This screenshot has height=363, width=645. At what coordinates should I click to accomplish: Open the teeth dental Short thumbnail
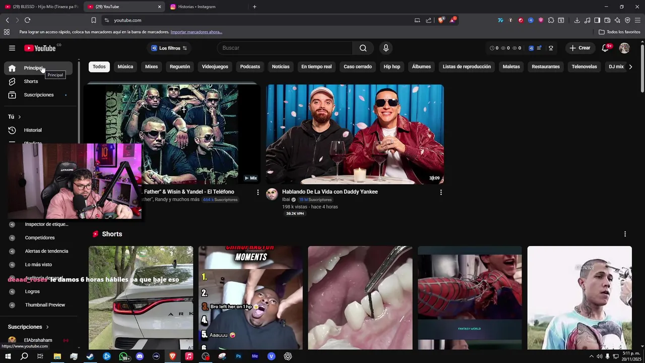point(360,297)
